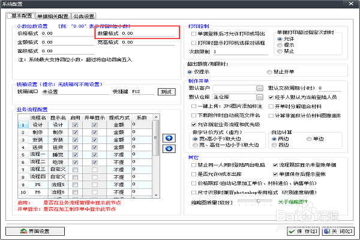Select 允许 print-limit radio option
Viewport: 360px width, 240px height.
(x=280, y=39)
